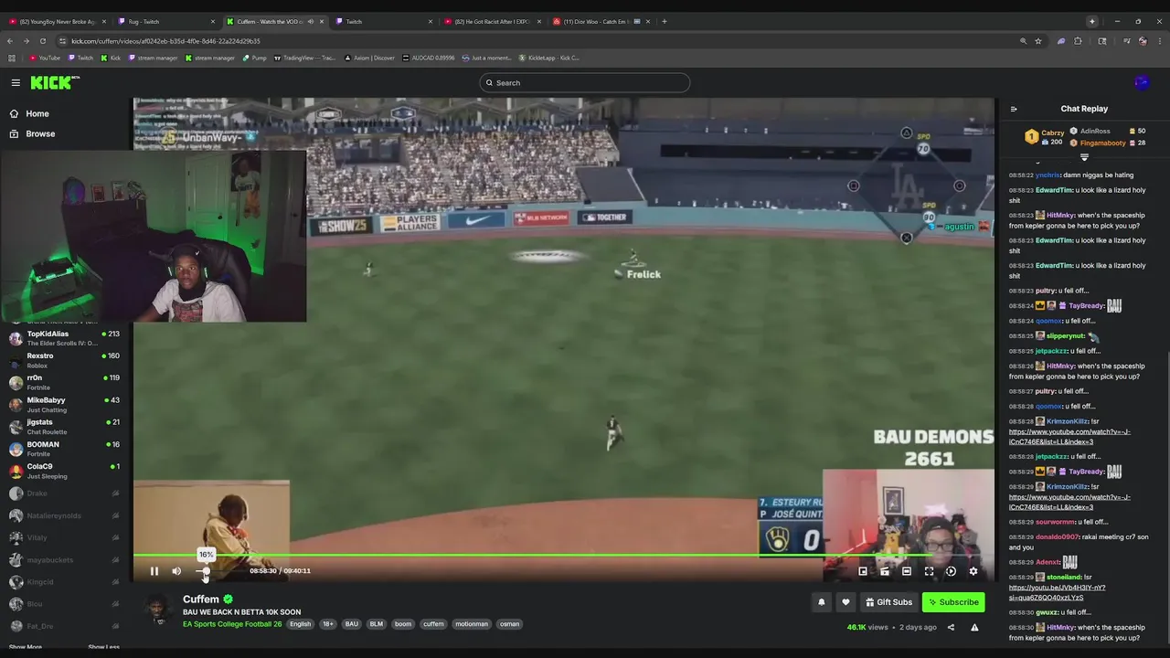Go to Home in sidebar
1170x658 pixels.
pyautogui.click(x=64, y=113)
